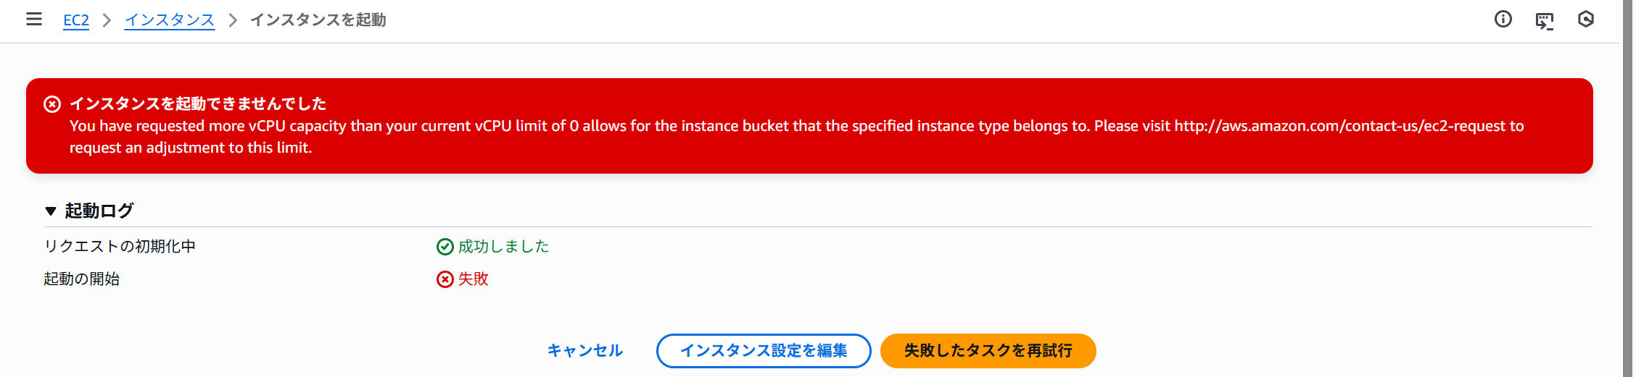Go to the EC2 breadcrumb link
Screen dimensions: 1636x377
[x=76, y=20]
